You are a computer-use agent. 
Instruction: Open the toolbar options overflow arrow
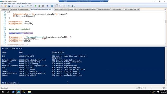(75, 6)
